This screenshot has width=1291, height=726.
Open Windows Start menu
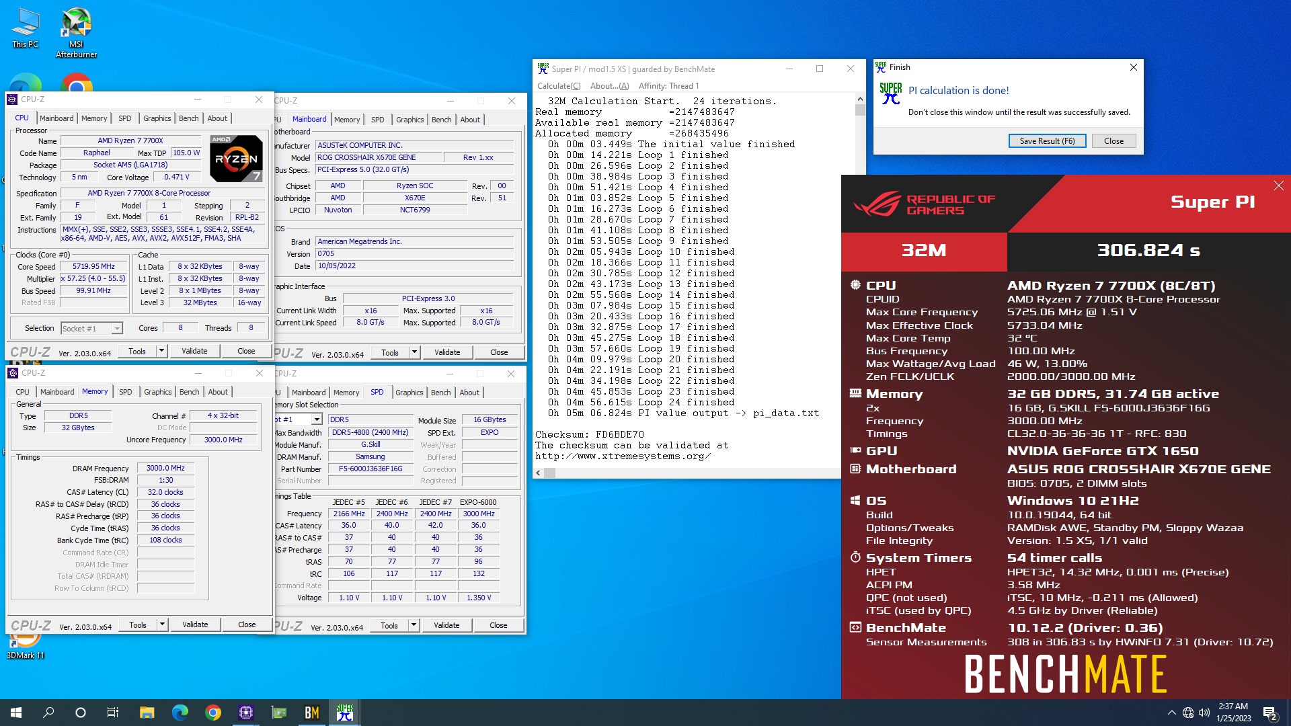pyautogui.click(x=16, y=713)
